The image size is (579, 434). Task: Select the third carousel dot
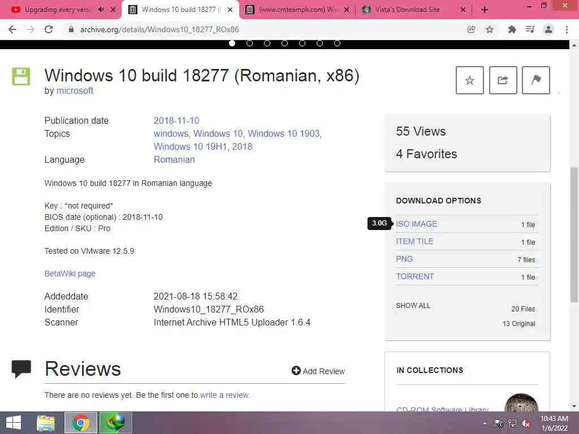coord(267,43)
